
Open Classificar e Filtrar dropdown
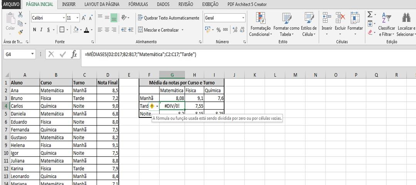[387, 24]
